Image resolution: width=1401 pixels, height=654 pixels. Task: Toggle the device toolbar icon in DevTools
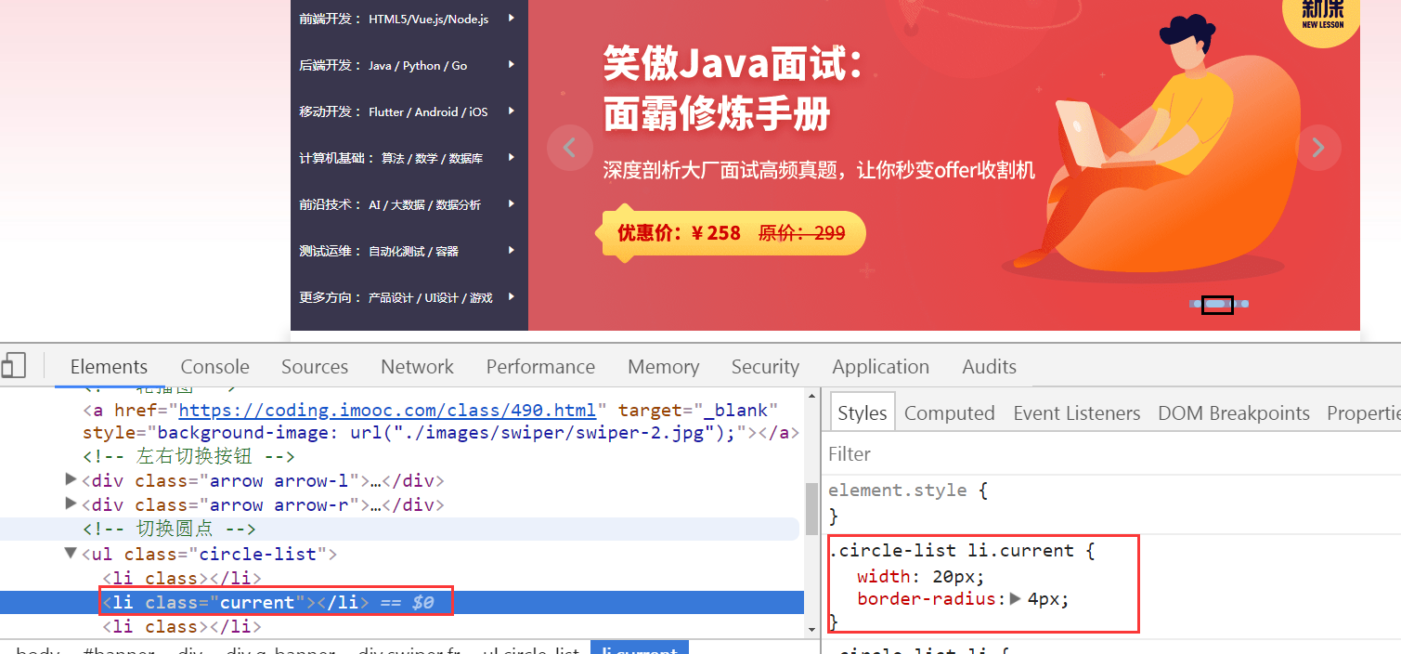point(14,366)
